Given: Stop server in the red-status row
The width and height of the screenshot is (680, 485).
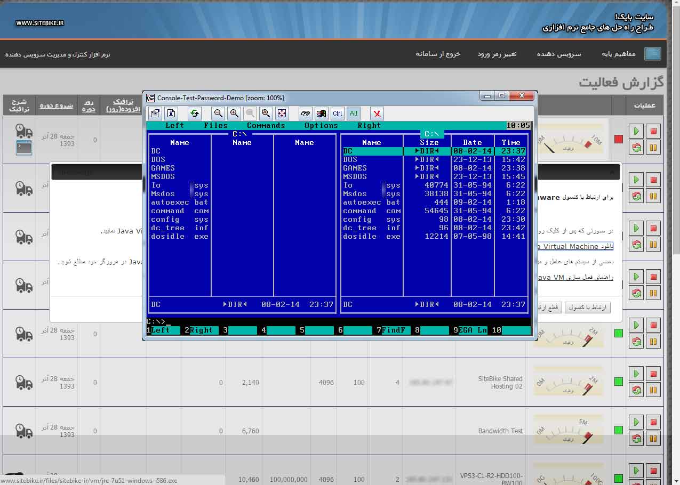Looking at the screenshot, I should pos(653,131).
